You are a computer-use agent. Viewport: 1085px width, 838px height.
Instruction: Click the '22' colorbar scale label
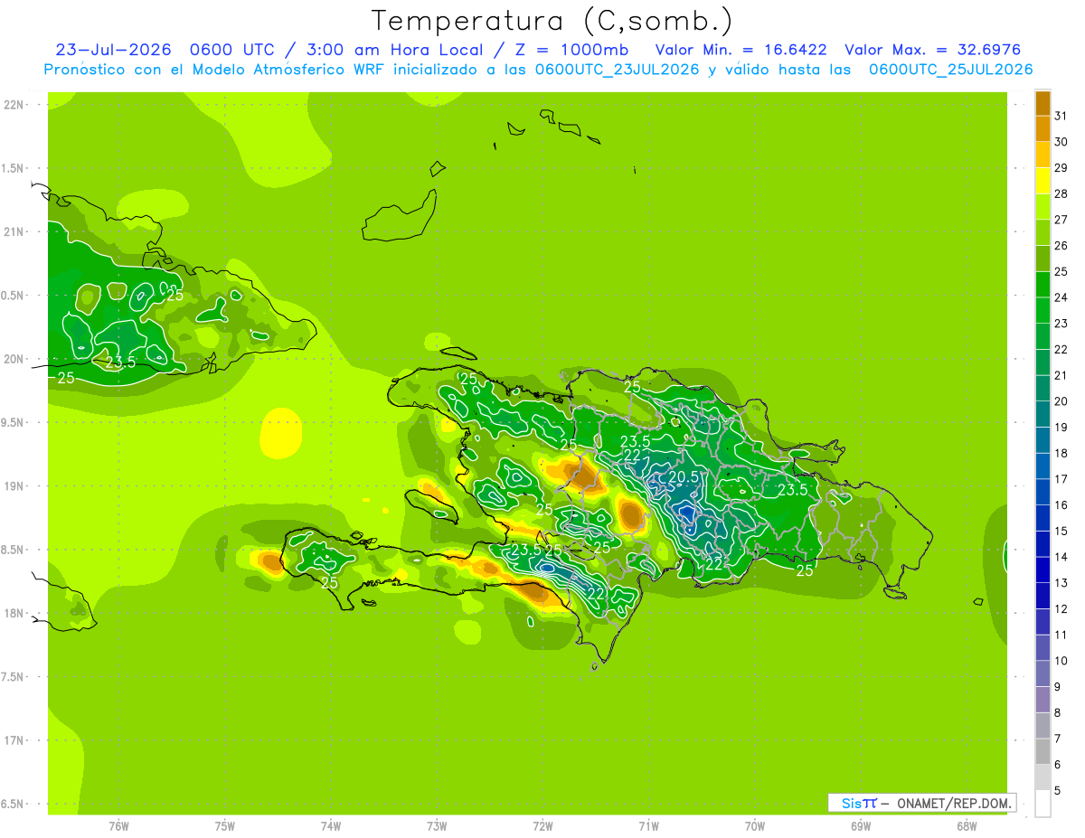coord(1061,349)
